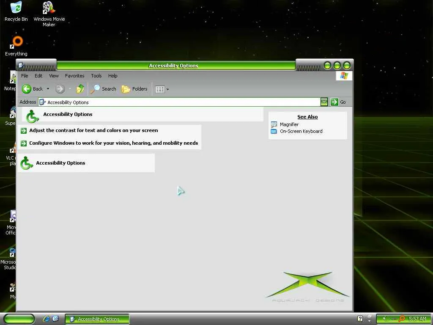The image size is (433, 325).
Task: Click the Address bar text field
Action: (x=179, y=102)
